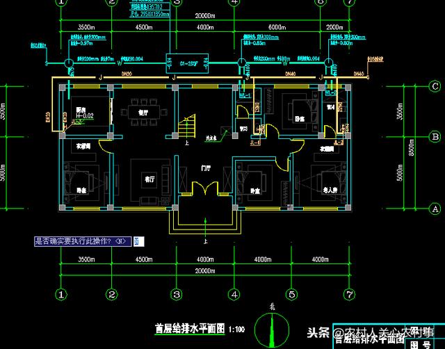Click the 门厅 room label
The width and height of the screenshot is (445, 349).
tap(205, 168)
